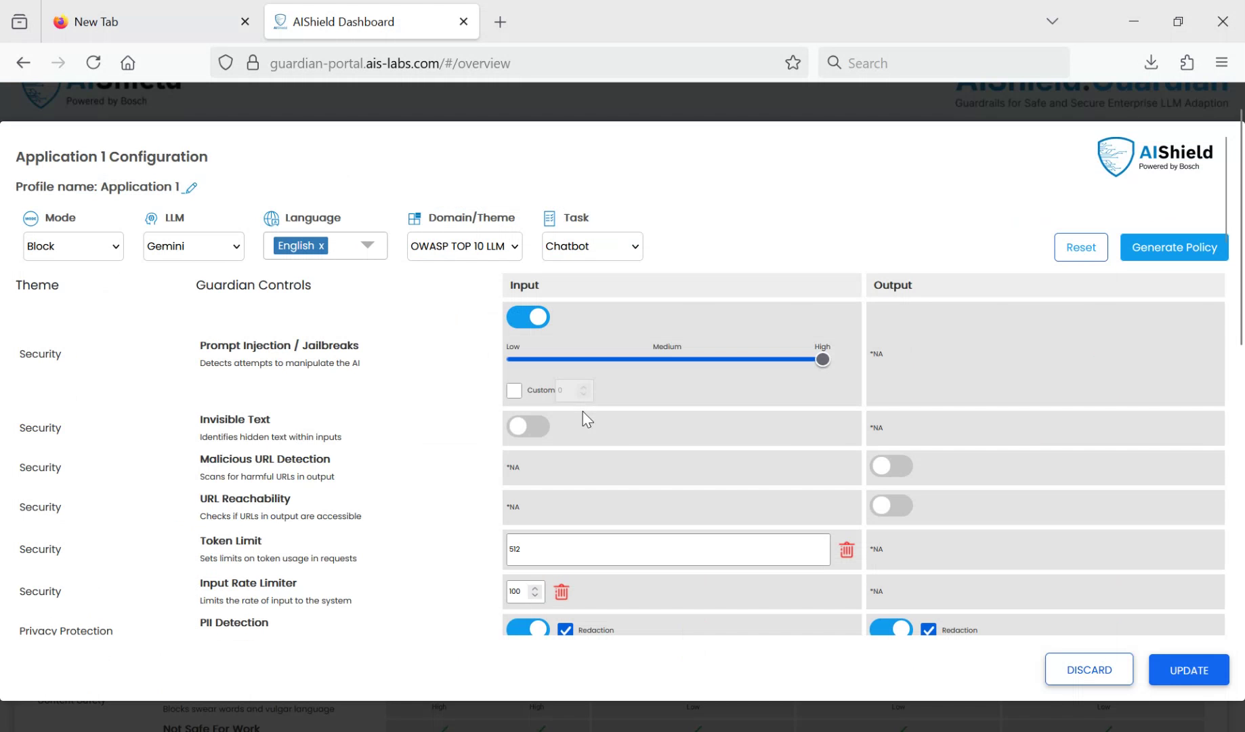Image resolution: width=1245 pixels, height=732 pixels.
Task: Open the Task dropdown showing Chatbot
Action: coord(591,246)
